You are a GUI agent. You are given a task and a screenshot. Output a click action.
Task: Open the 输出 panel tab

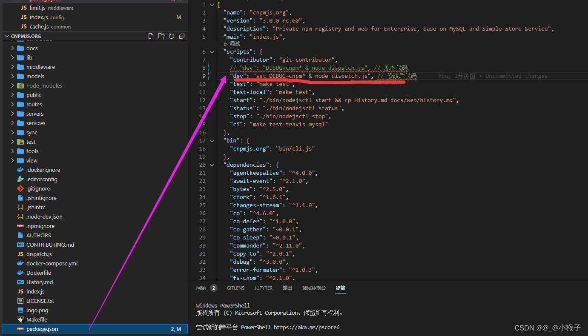287,288
